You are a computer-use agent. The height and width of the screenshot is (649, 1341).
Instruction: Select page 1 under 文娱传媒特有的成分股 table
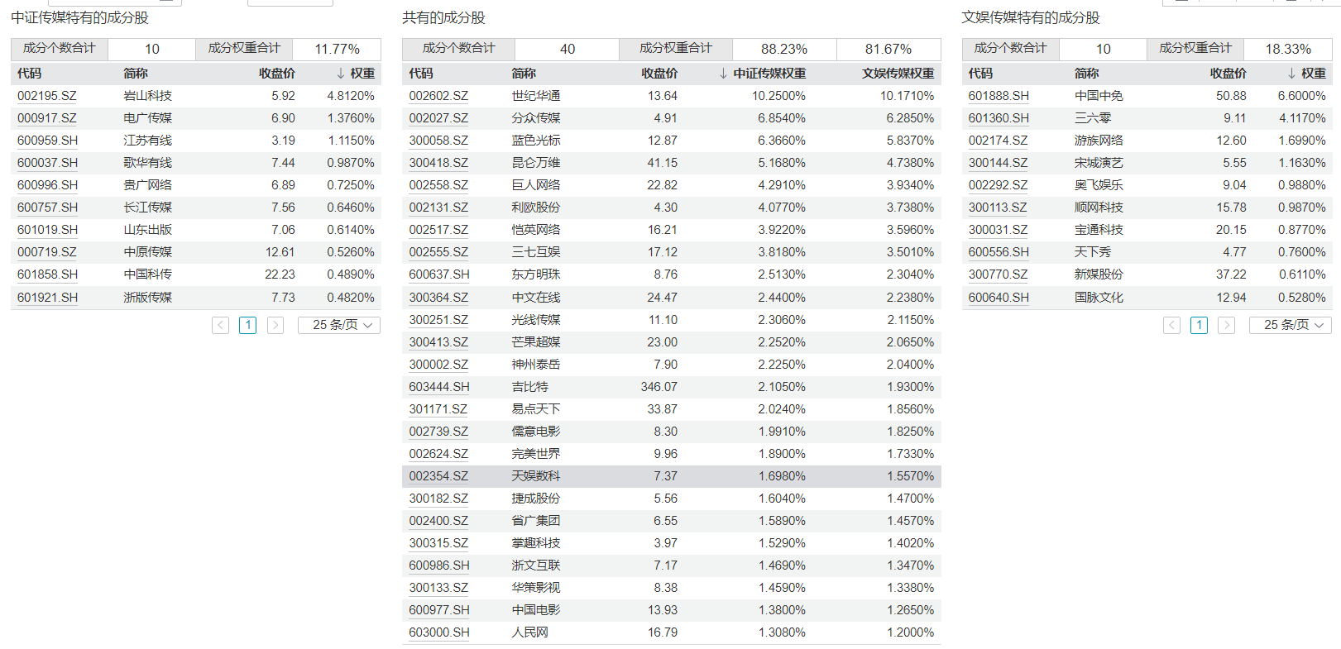pos(1200,326)
